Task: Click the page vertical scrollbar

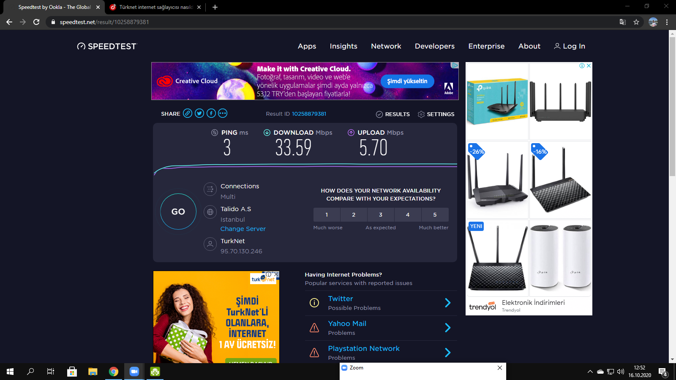Action: coord(672,106)
